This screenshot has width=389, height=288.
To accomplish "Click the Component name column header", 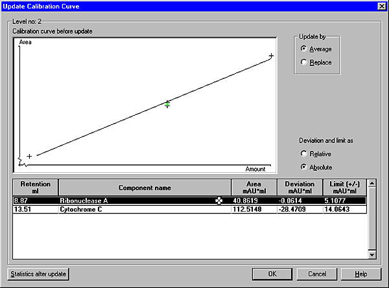I will click(145, 188).
